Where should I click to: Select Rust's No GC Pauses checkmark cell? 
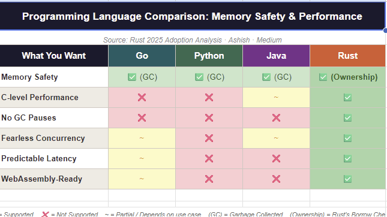pos(347,118)
